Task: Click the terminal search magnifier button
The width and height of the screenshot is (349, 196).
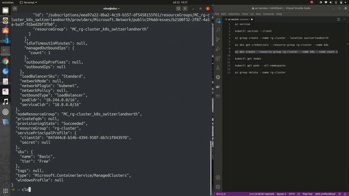Action: 178,9
